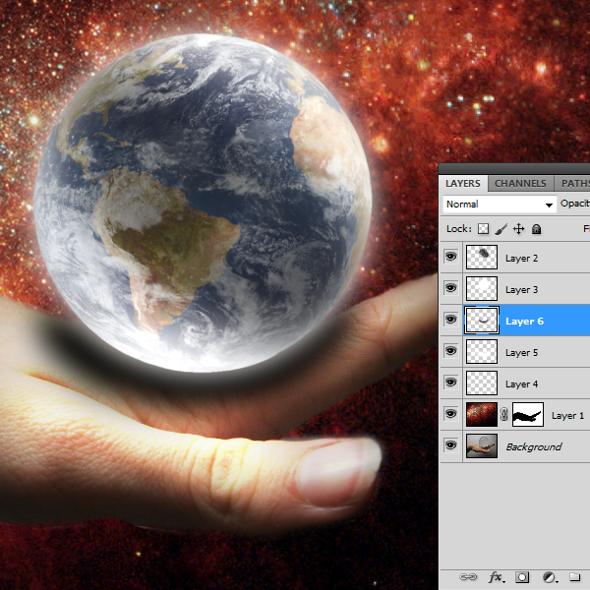Hide Layer 2 using its eye icon
Screen dimensions: 590x590
point(450,257)
